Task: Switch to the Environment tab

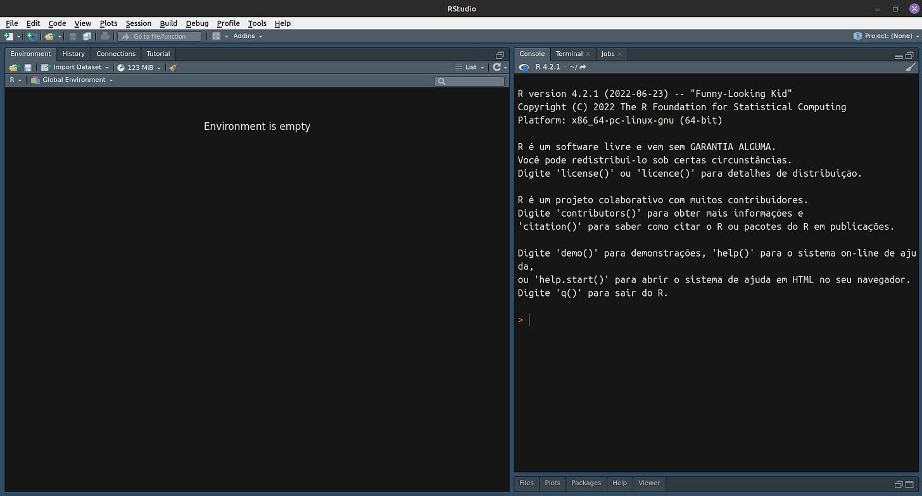Action: pyautogui.click(x=30, y=54)
